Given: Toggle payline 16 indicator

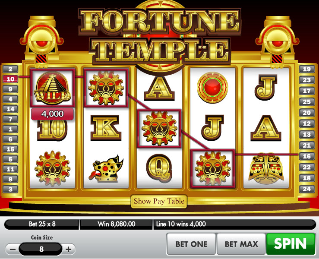Looking at the screenshot, I should [307, 156].
